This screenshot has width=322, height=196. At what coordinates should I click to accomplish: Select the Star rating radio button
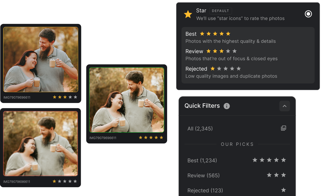[308, 14]
